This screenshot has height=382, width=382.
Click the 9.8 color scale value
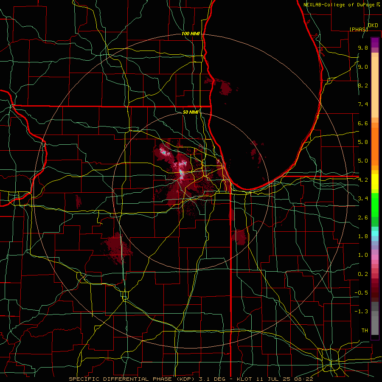[x=363, y=48]
